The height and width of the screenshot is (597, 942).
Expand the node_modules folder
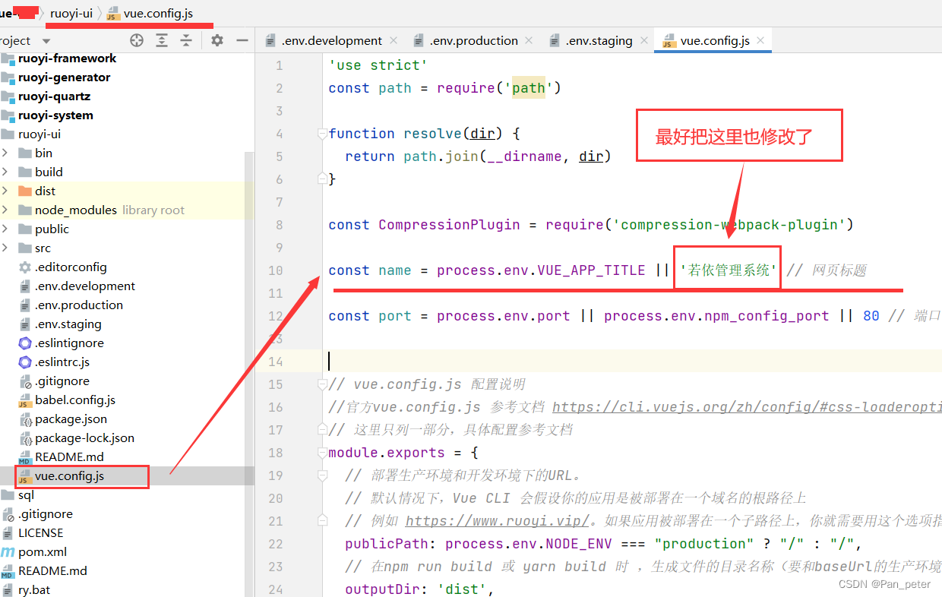5,210
